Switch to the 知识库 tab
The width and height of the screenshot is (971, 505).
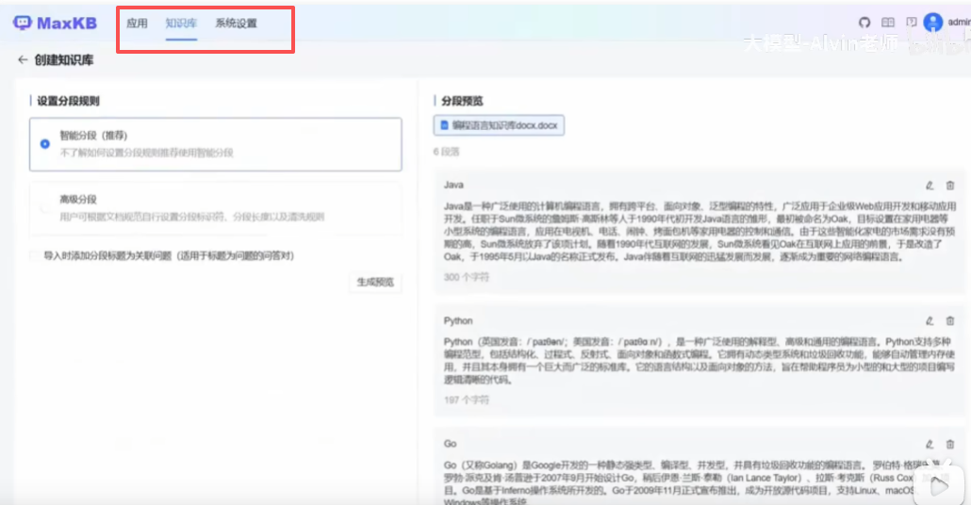coord(181,24)
